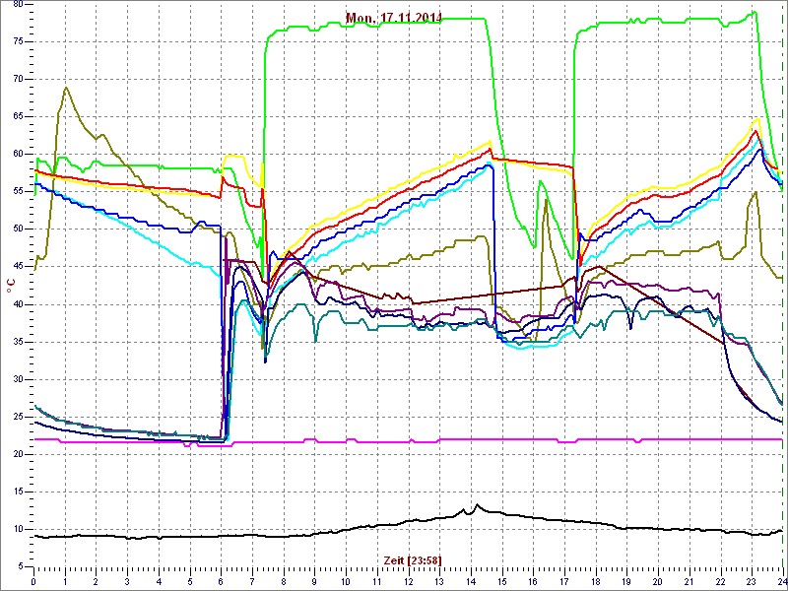Click hour 9 on the time axis

coord(314,581)
